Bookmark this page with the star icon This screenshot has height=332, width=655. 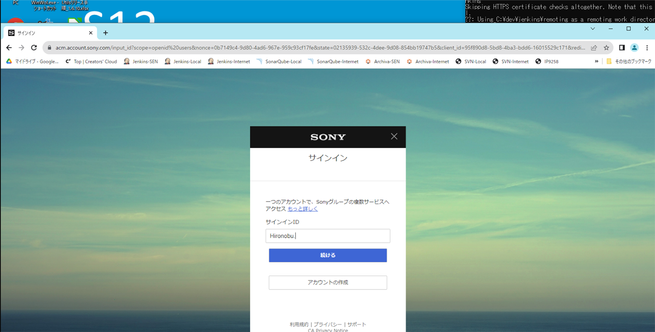[x=606, y=48]
